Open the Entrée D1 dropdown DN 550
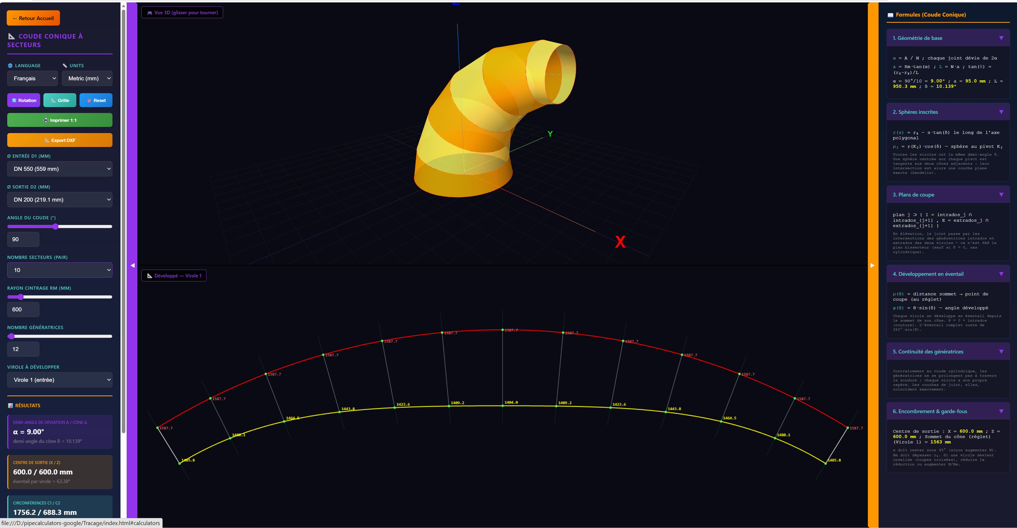This screenshot has height=528, width=1017. [60, 169]
